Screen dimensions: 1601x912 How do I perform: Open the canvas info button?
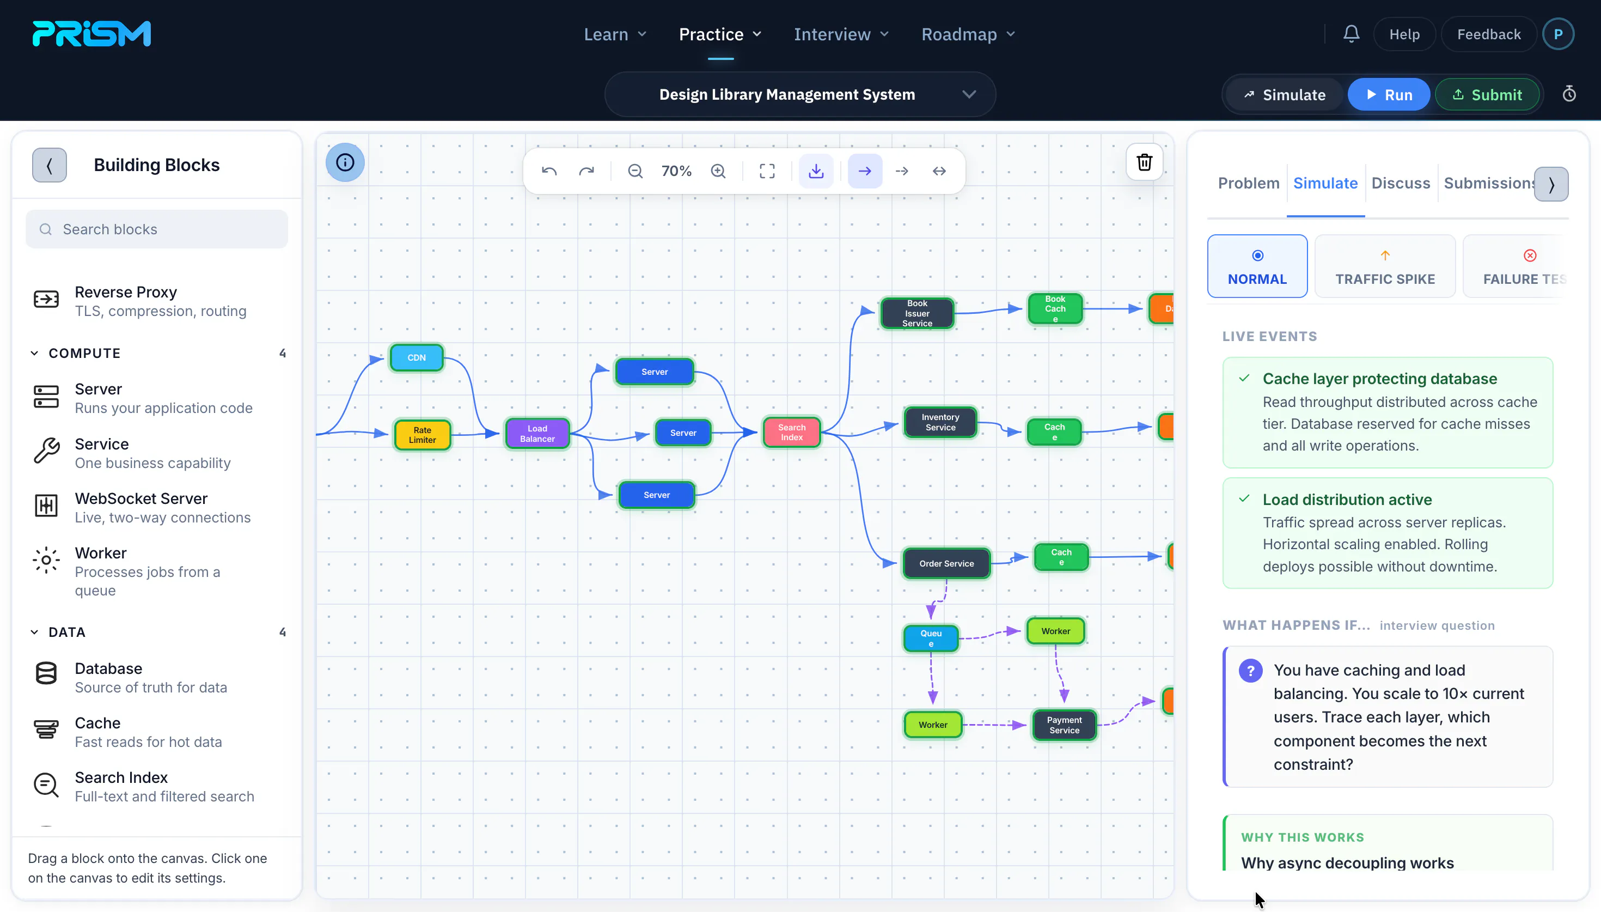[x=345, y=163]
